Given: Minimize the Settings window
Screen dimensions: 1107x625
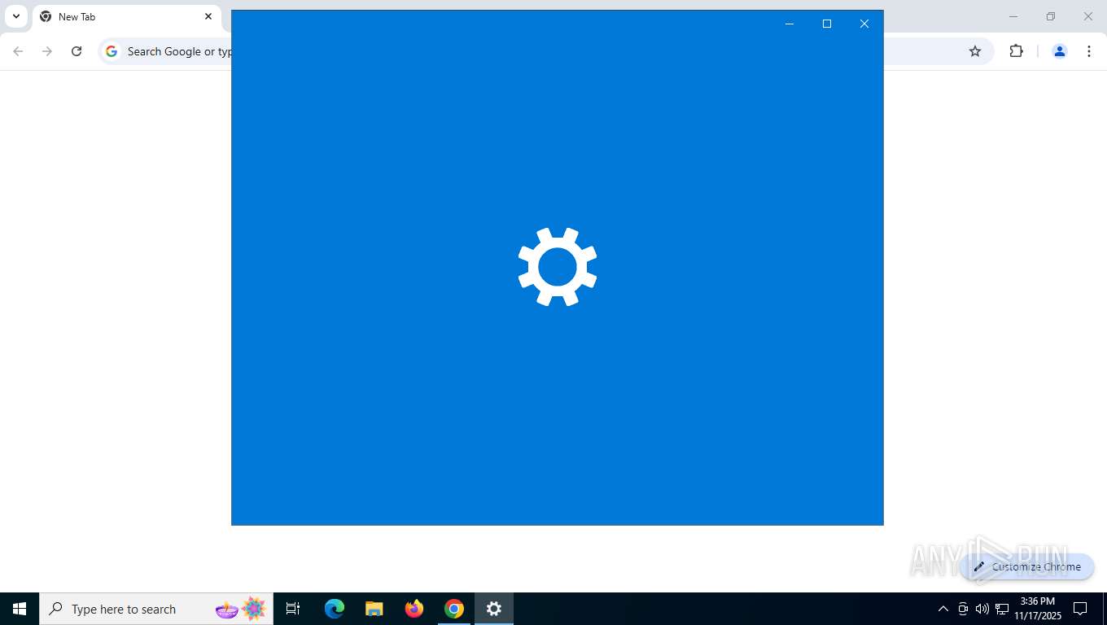Looking at the screenshot, I should [789, 24].
